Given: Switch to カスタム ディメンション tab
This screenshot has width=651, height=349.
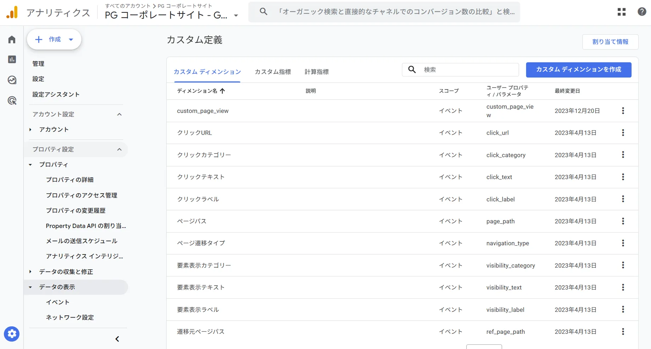Looking at the screenshot, I should (207, 72).
